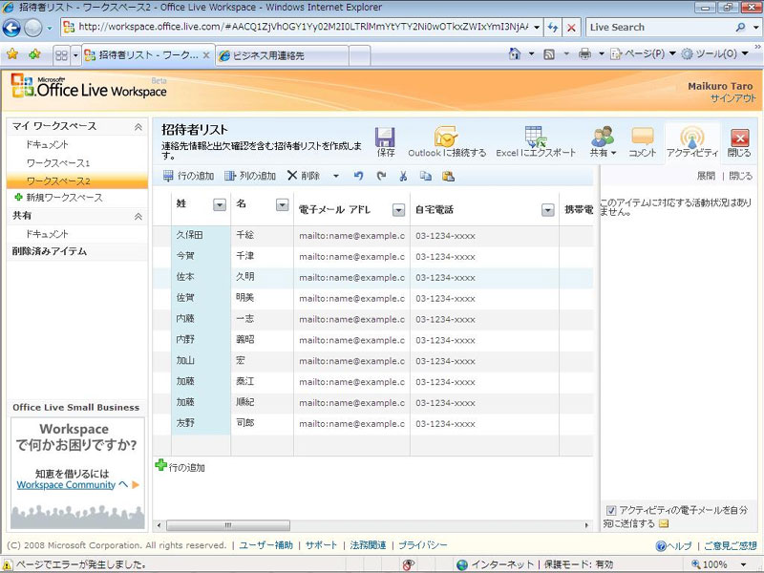Open the ヘルプ link in footer

pos(674,545)
